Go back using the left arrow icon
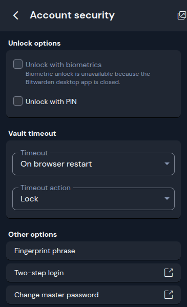This screenshot has width=187, height=307. [16, 15]
